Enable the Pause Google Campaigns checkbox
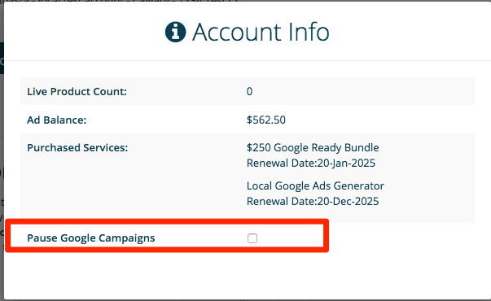The image size is (491, 301). 252,238
